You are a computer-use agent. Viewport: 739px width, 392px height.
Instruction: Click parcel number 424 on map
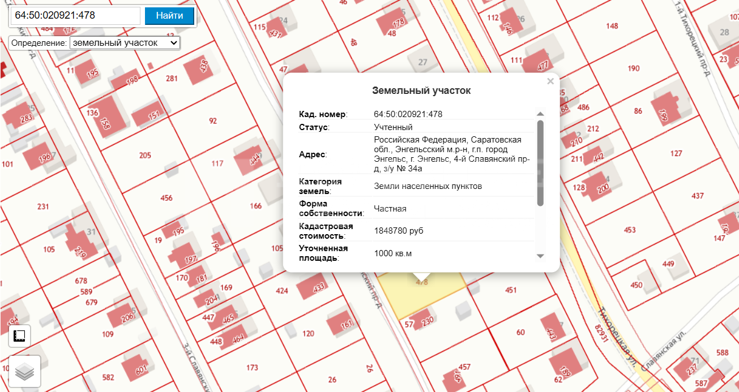coord(281,291)
